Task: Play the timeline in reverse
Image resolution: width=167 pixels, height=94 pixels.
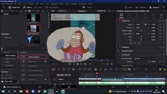Action: coord(74,64)
